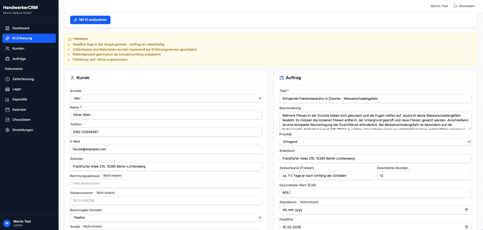Click the Kapazität bar chart icon
483x230 pixels.
click(7, 99)
